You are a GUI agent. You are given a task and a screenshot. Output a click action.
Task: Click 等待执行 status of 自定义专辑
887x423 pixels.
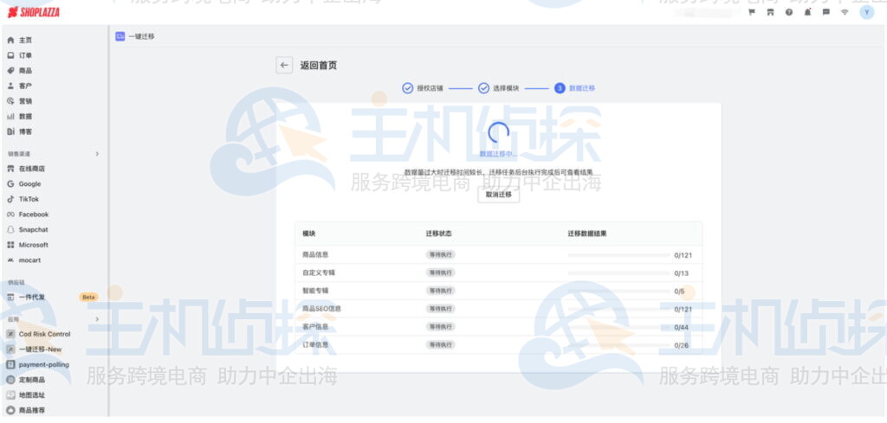click(x=440, y=272)
